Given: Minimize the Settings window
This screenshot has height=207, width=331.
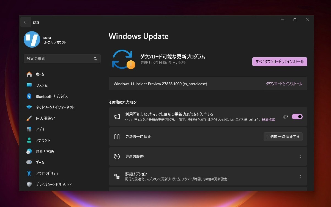Looking at the screenshot, I should tap(282, 20).
